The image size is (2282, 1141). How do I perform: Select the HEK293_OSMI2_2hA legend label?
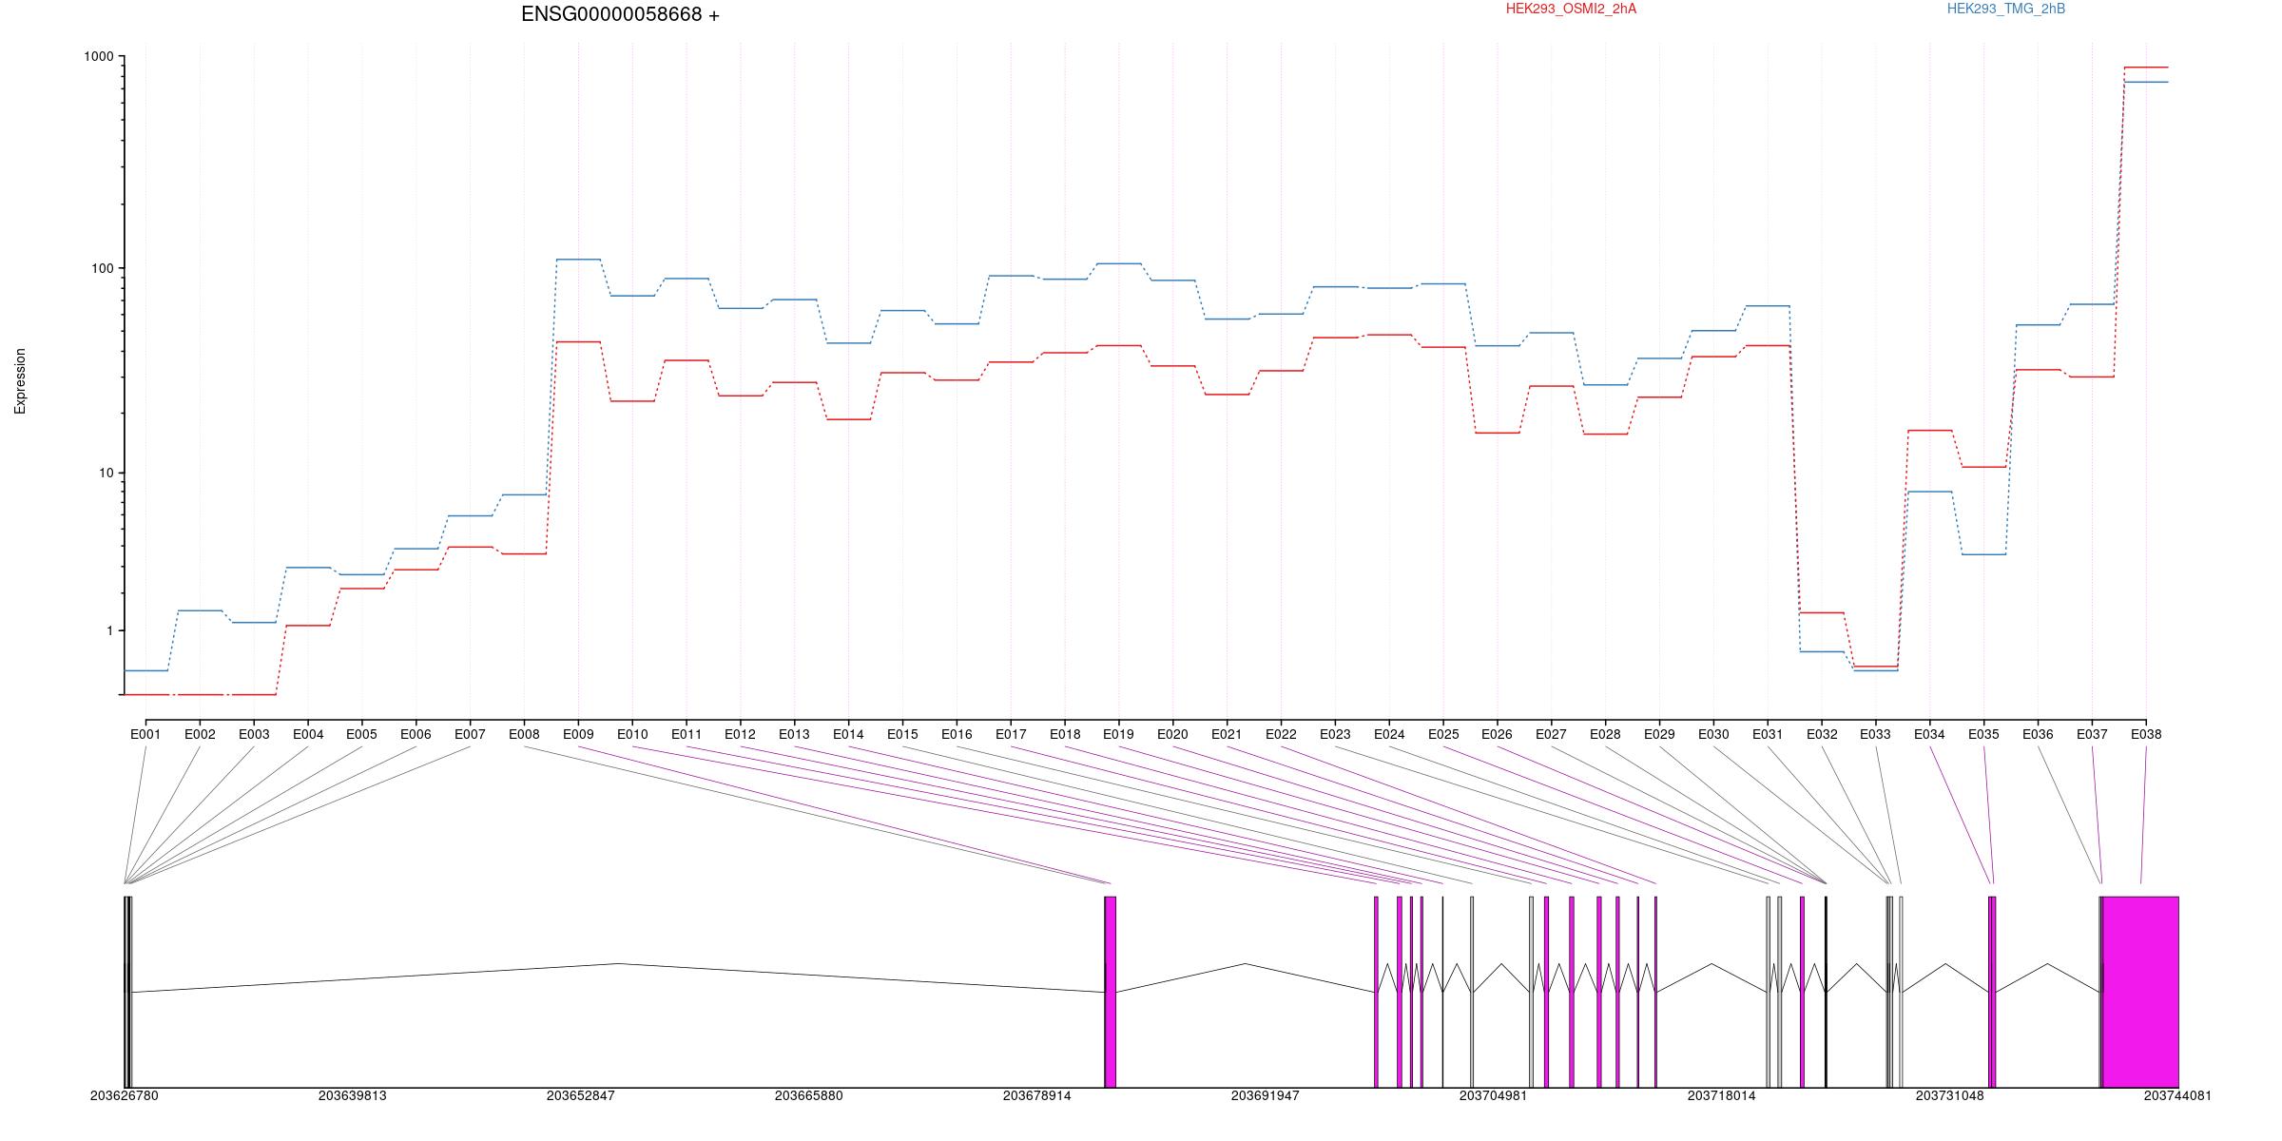coord(1571,9)
